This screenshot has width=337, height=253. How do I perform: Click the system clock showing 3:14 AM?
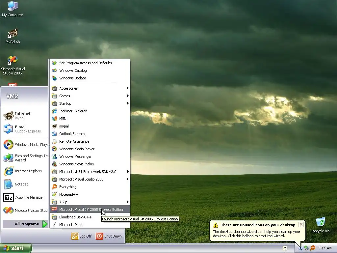325,248
